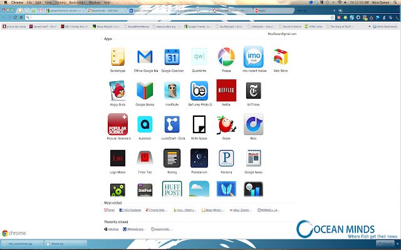The image size is (401, 250).
Task: Open the View menu
Action: (x=48, y=2)
